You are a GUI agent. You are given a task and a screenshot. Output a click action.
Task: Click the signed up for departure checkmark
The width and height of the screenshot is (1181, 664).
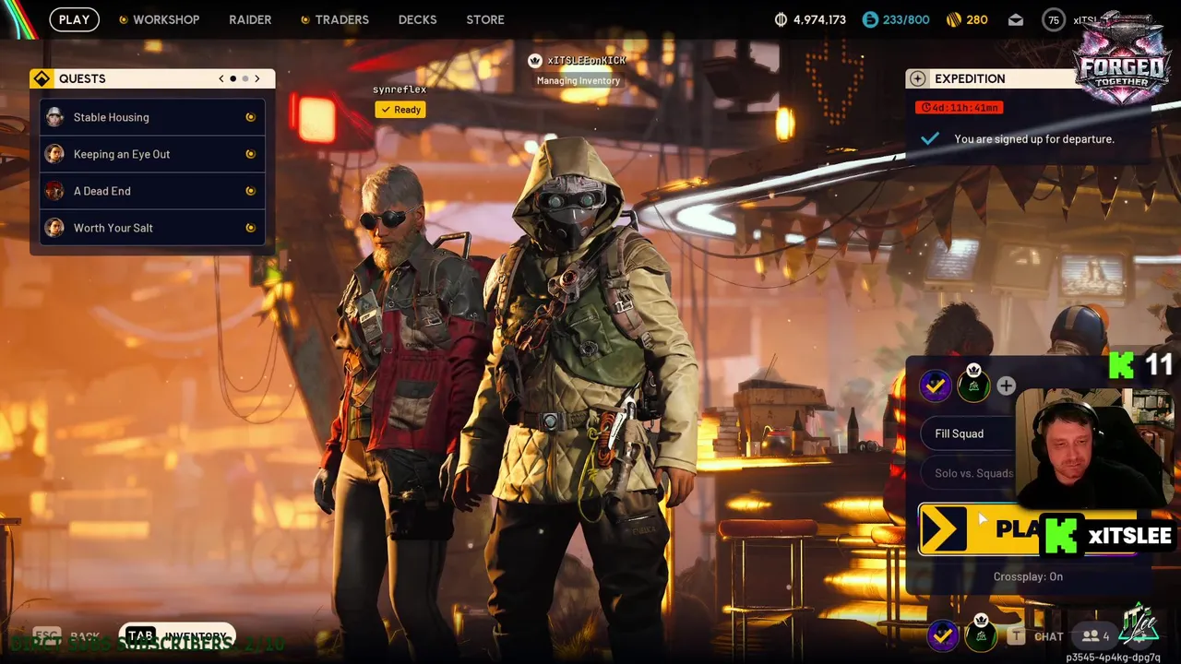[930, 138]
